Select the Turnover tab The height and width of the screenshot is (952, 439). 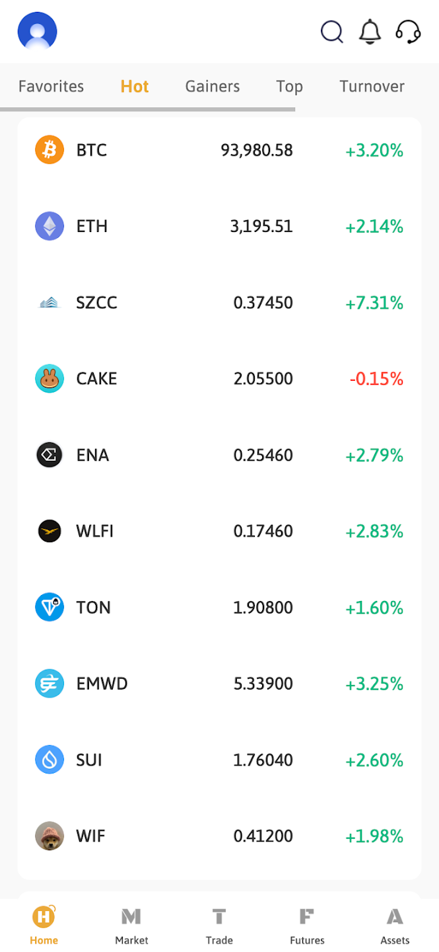(x=372, y=87)
